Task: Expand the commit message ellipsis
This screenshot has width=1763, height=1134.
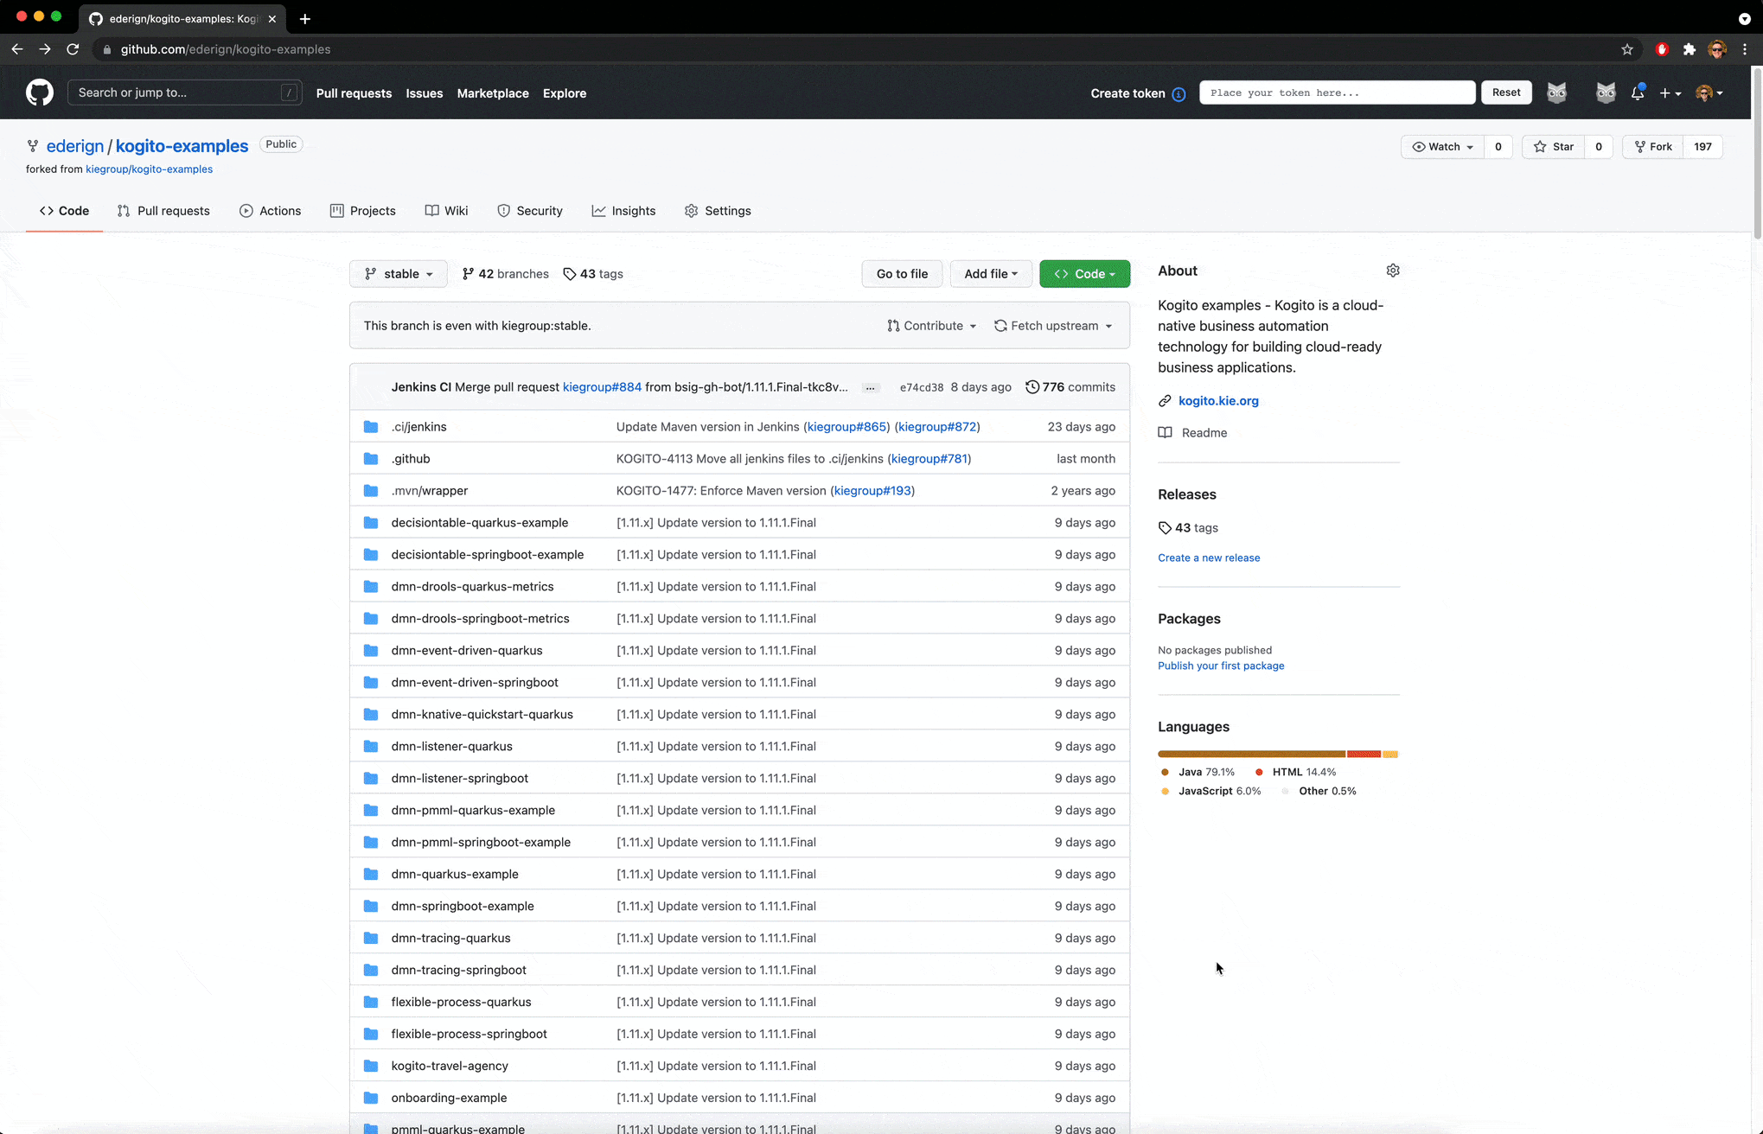Action: pos(871,388)
